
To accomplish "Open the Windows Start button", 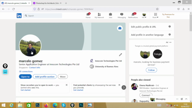I will tap(4, 105).
